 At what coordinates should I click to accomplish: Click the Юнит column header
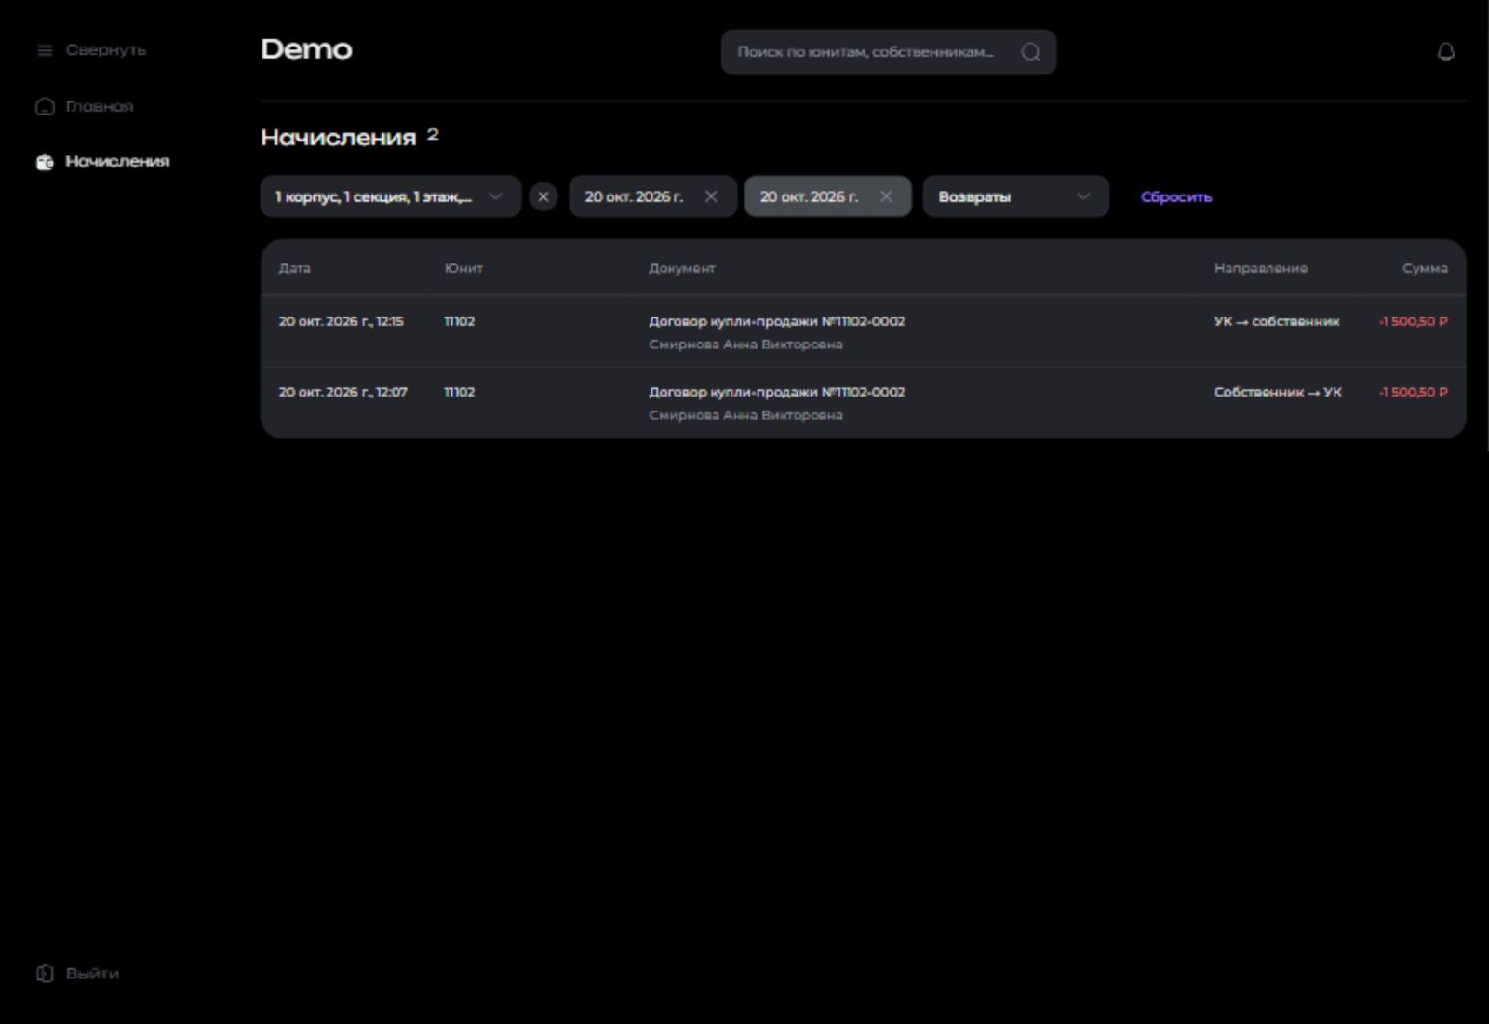(x=463, y=268)
